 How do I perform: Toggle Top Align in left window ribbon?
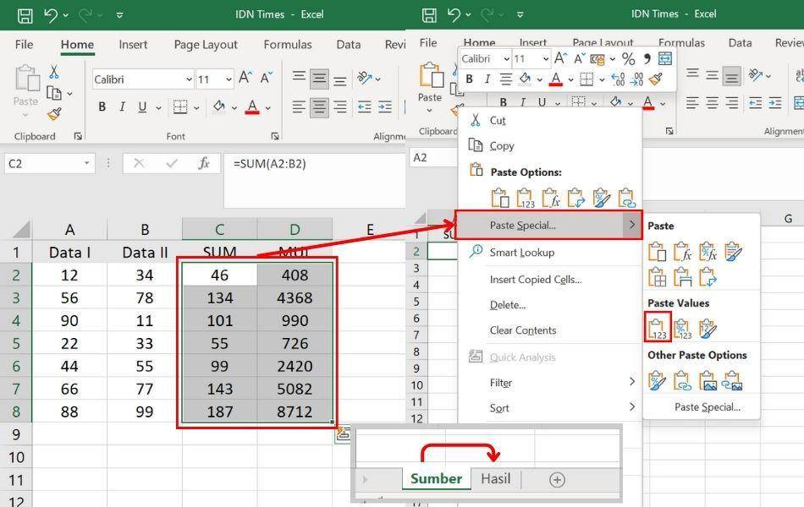click(x=299, y=78)
